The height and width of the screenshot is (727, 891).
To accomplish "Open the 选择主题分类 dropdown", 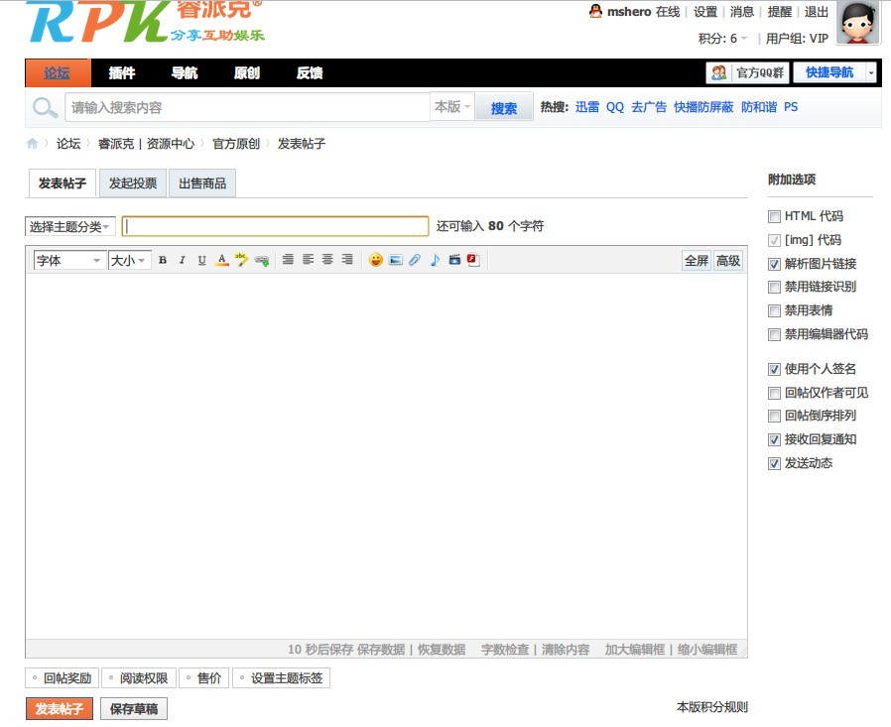I will [69, 227].
